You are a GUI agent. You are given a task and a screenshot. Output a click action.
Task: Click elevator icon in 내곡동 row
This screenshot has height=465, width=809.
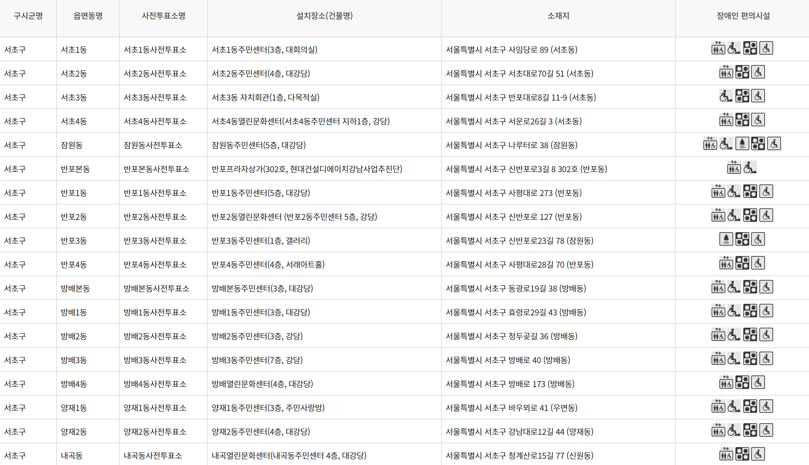coord(726,454)
